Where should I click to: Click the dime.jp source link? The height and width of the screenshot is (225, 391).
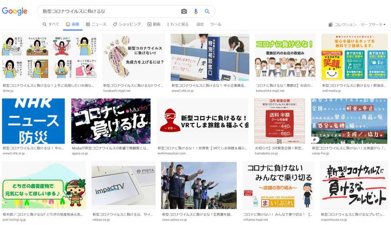[x=8, y=91]
